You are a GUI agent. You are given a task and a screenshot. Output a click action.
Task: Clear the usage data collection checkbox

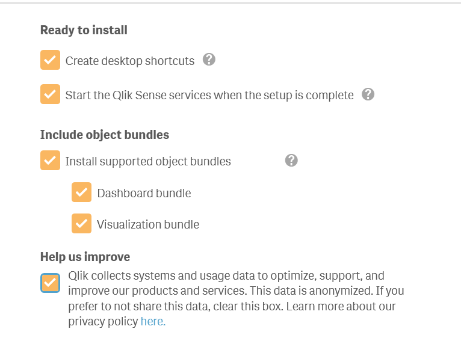(x=50, y=283)
